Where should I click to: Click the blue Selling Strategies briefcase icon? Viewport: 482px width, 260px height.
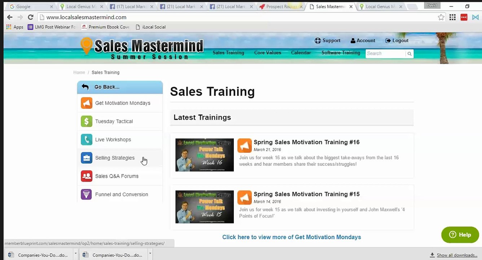(x=87, y=158)
